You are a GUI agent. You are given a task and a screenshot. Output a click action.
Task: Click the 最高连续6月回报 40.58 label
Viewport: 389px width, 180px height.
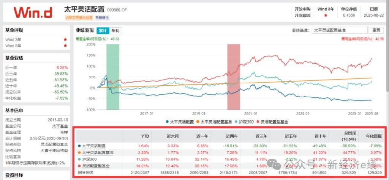pos(363,39)
